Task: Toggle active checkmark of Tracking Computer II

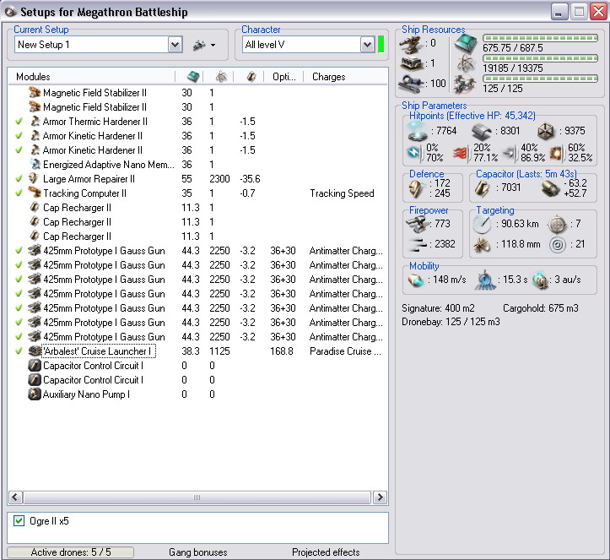Action: [x=19, y=193]
